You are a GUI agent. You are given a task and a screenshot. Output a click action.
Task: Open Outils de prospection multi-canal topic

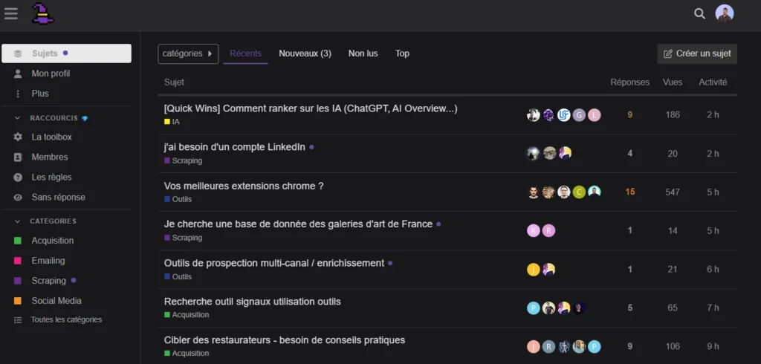274,263
